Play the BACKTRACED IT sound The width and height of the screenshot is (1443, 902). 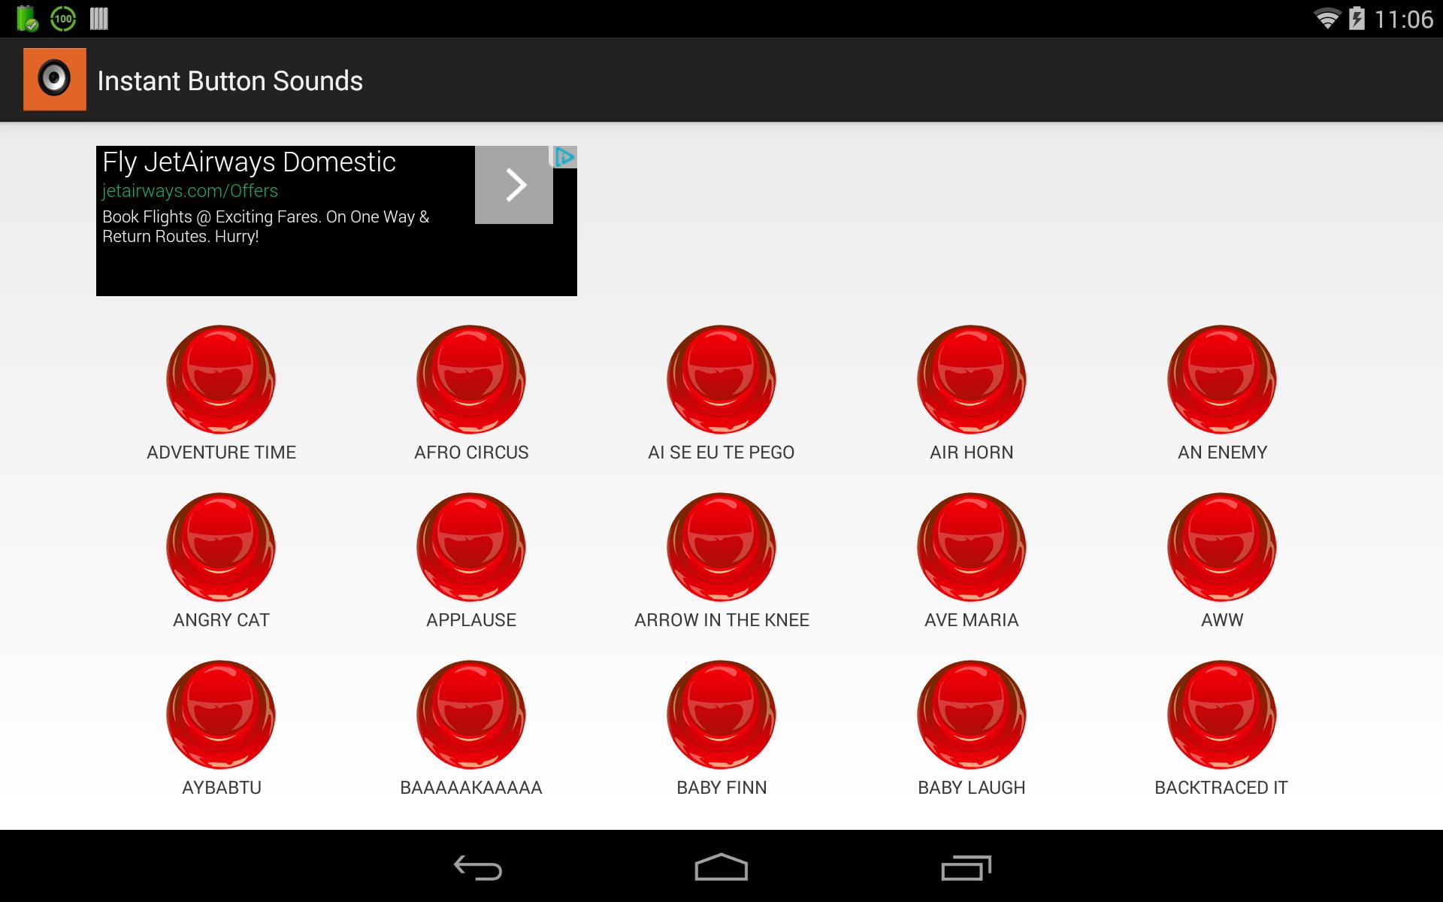(1221, 715)
